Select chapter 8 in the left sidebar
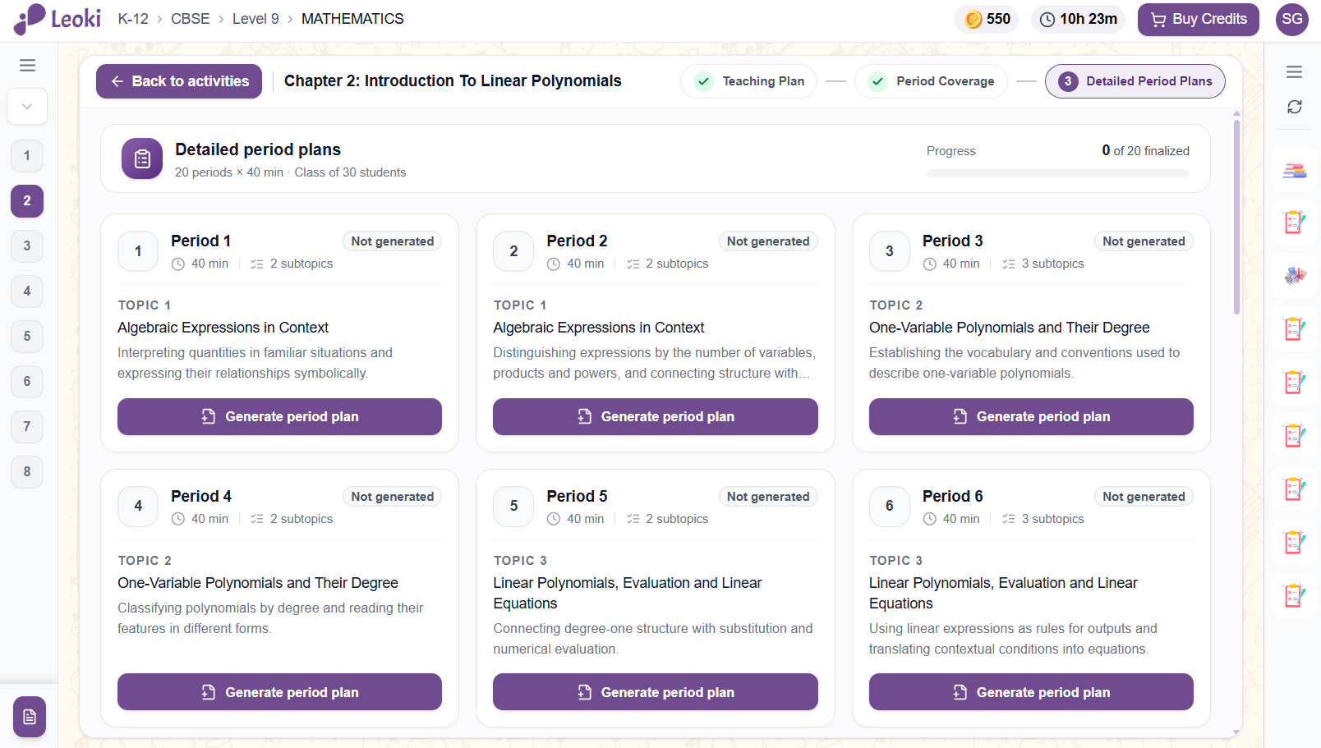 pos(27,472)
